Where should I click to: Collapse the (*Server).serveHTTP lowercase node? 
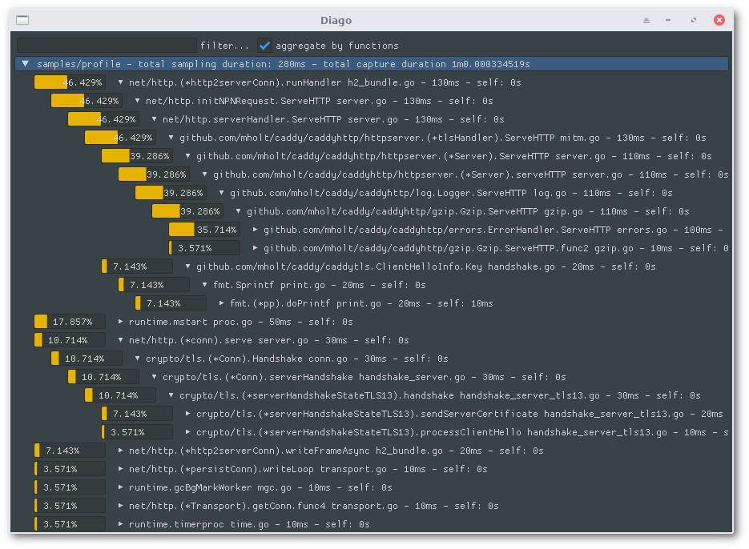204,174
